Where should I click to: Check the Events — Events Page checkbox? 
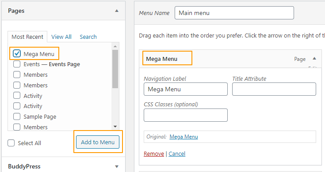coord(17,64)
